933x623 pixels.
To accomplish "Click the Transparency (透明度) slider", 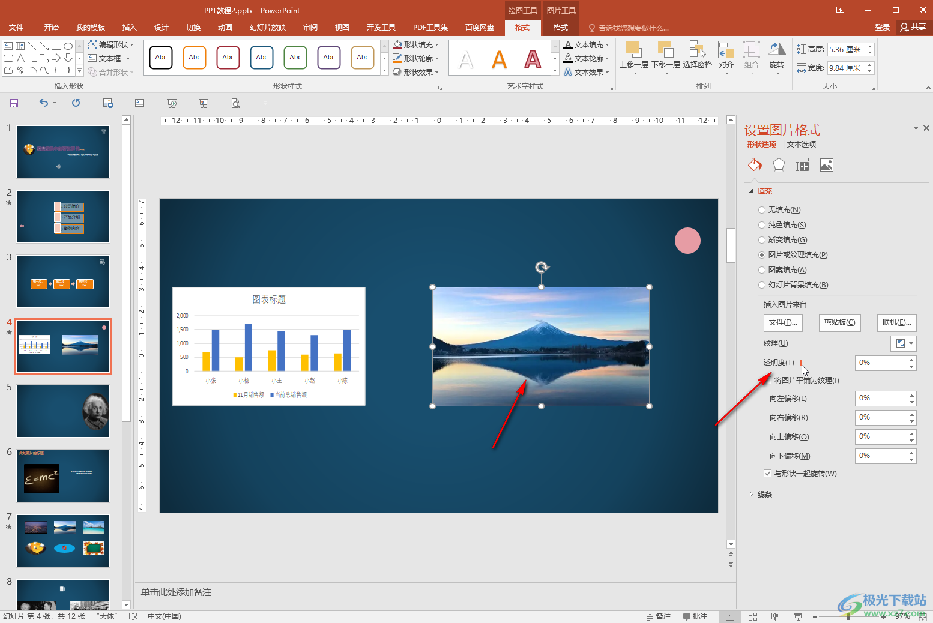I will 826,363.
